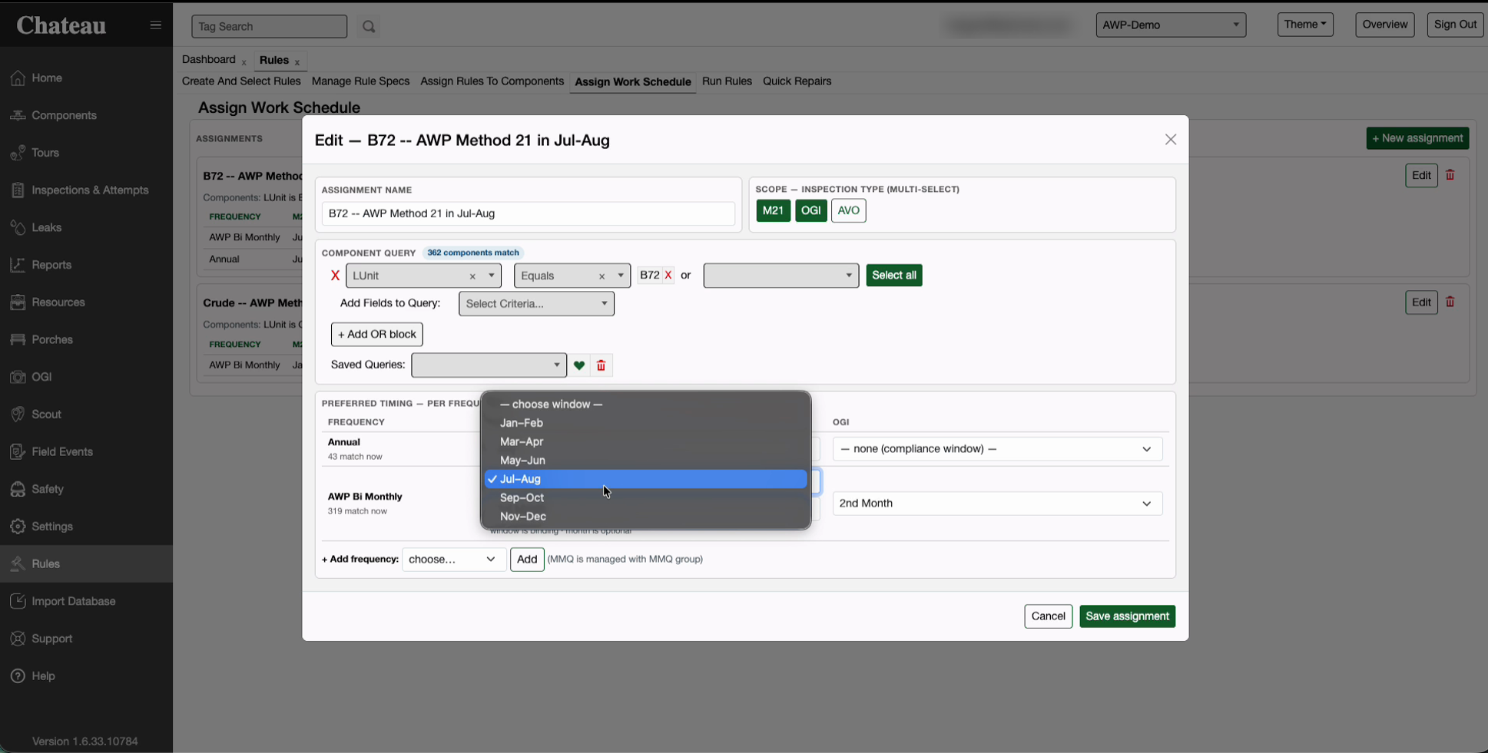
Task: Toggle the M21 inspection type
Action: click(773, 210)
